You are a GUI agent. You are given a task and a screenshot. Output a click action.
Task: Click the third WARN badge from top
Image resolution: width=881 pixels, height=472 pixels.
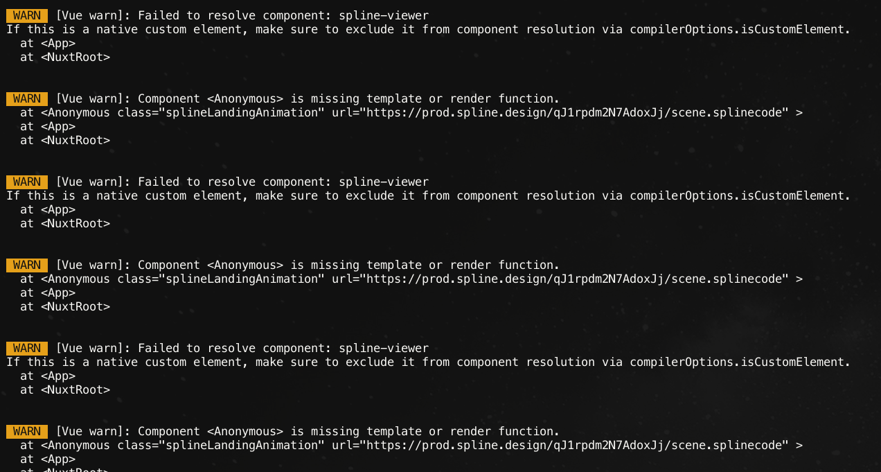[x=27, y=182]
